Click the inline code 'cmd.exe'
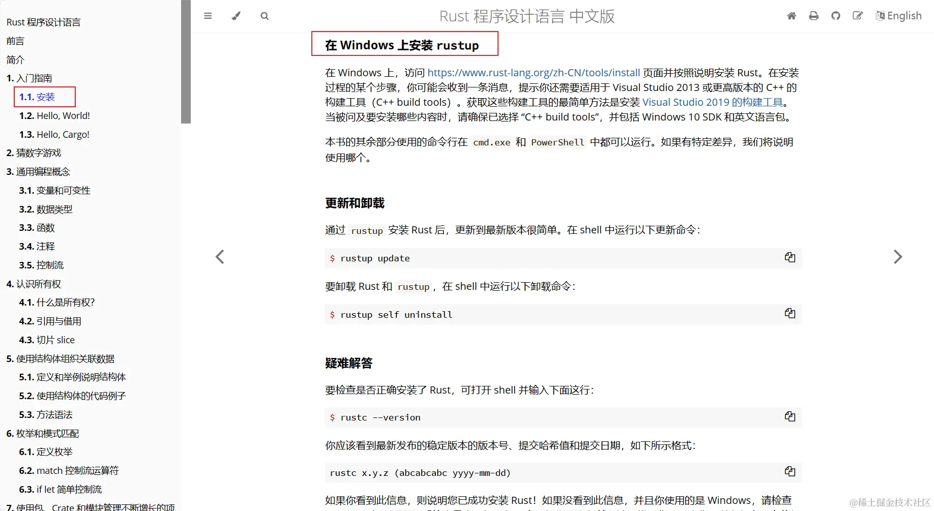Viewport: 934px width, 511px height. click(491, 142)
